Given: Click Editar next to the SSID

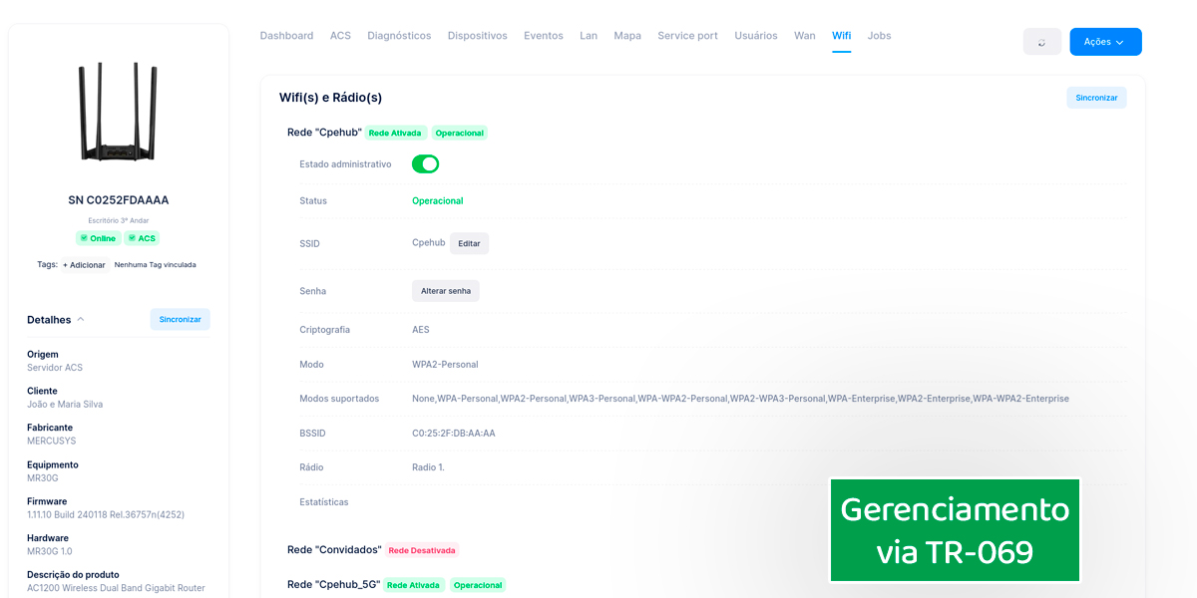Looking at the screenshot, I should (x=469, y=243).
